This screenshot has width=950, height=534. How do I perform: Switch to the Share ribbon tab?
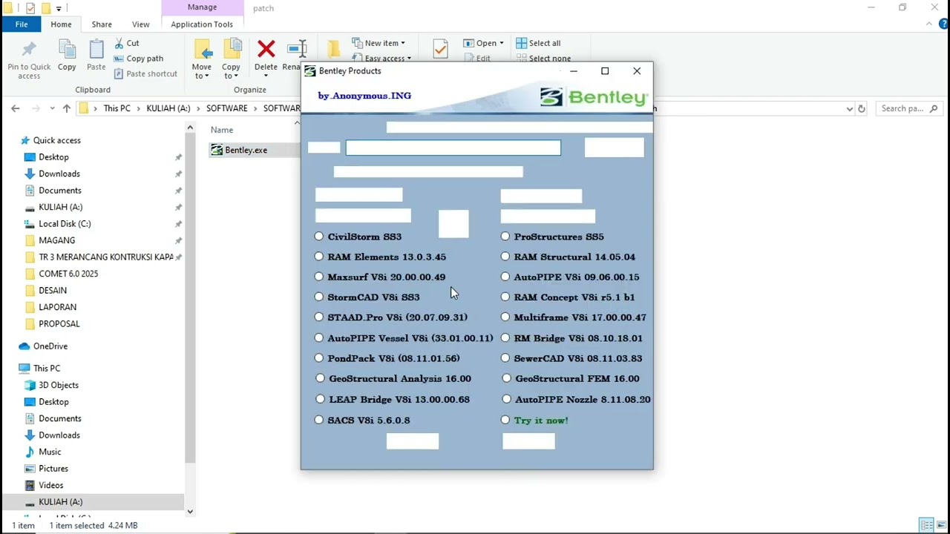click(102, 24)
